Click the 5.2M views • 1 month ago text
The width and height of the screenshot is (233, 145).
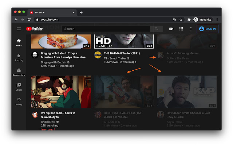(58, 66)
